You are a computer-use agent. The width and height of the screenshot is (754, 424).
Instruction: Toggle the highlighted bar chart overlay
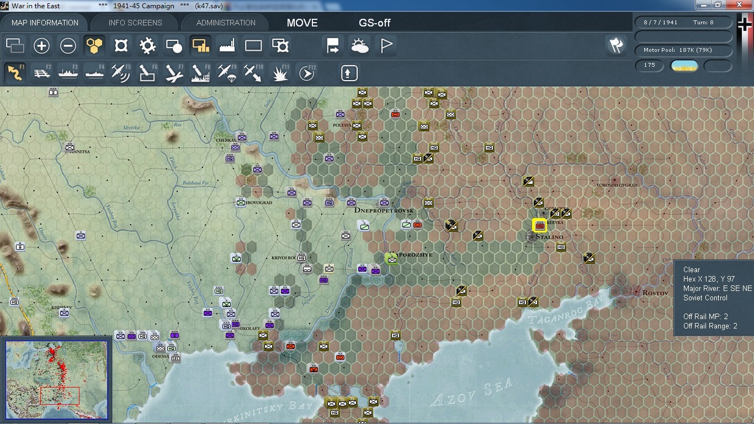click(200, 46)
